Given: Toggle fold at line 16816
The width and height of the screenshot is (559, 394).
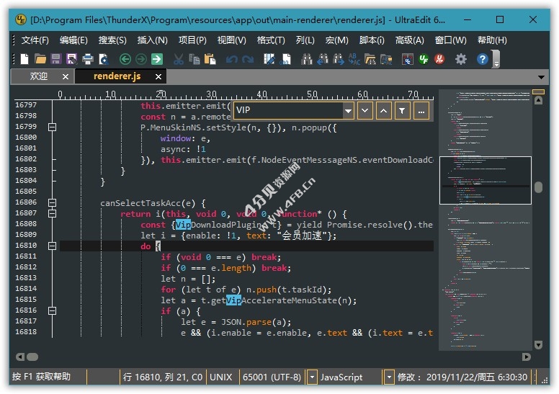Looking at the screenshot, I should (51, 310).
